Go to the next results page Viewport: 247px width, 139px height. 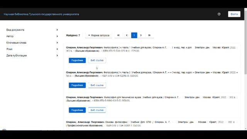click(x=141, y=35)
